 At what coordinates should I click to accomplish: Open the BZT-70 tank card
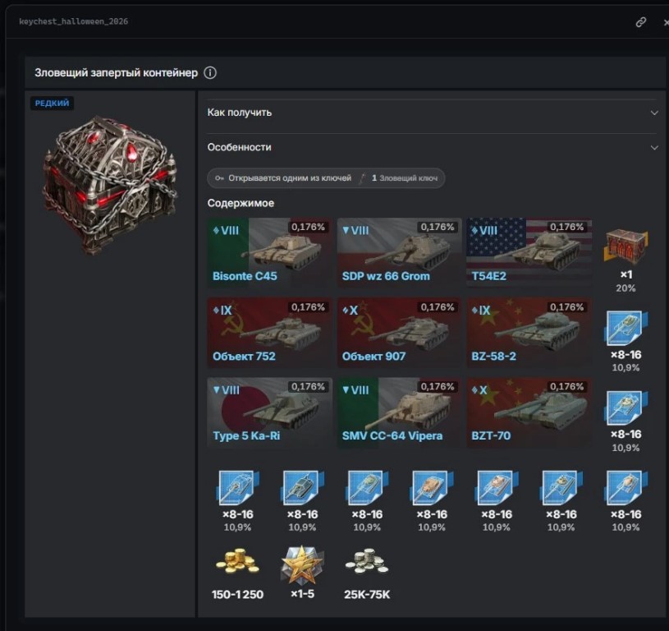tap(529, 412)
